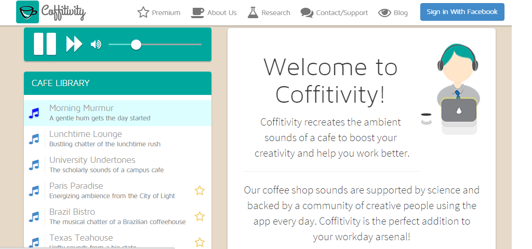Image resolution: width=532 pixels, height=249 pixels.
Task: Click the Coffitivity brand name text
Action: (x=63, y=11)
